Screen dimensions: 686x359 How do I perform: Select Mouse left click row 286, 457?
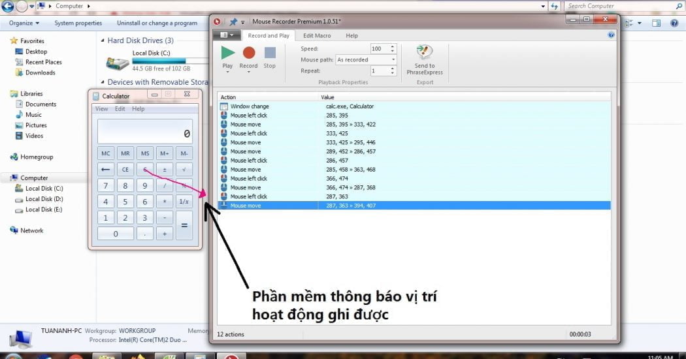[x=414, y=161]
